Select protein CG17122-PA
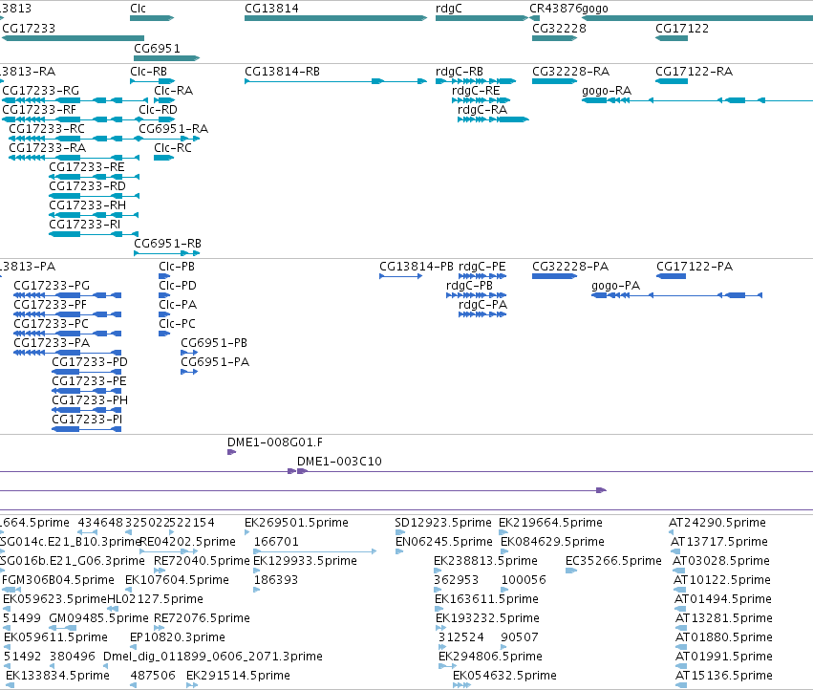This screenshot has height=690, width=813. pyautogui.click(x=671, y=276)
